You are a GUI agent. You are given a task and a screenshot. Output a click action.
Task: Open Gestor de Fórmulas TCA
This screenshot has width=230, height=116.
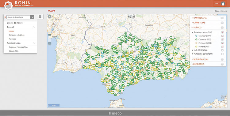pos(18,47)
